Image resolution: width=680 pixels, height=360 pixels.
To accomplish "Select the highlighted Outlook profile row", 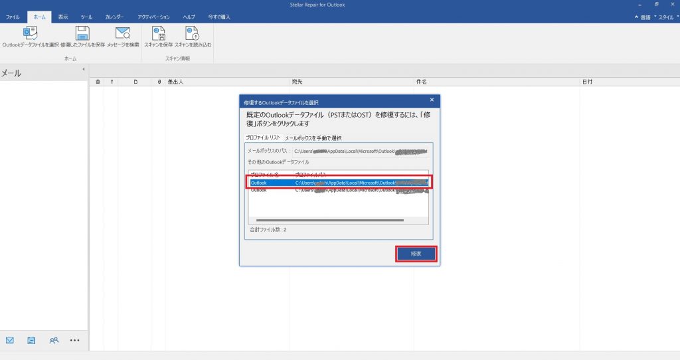I will point(339,183).
